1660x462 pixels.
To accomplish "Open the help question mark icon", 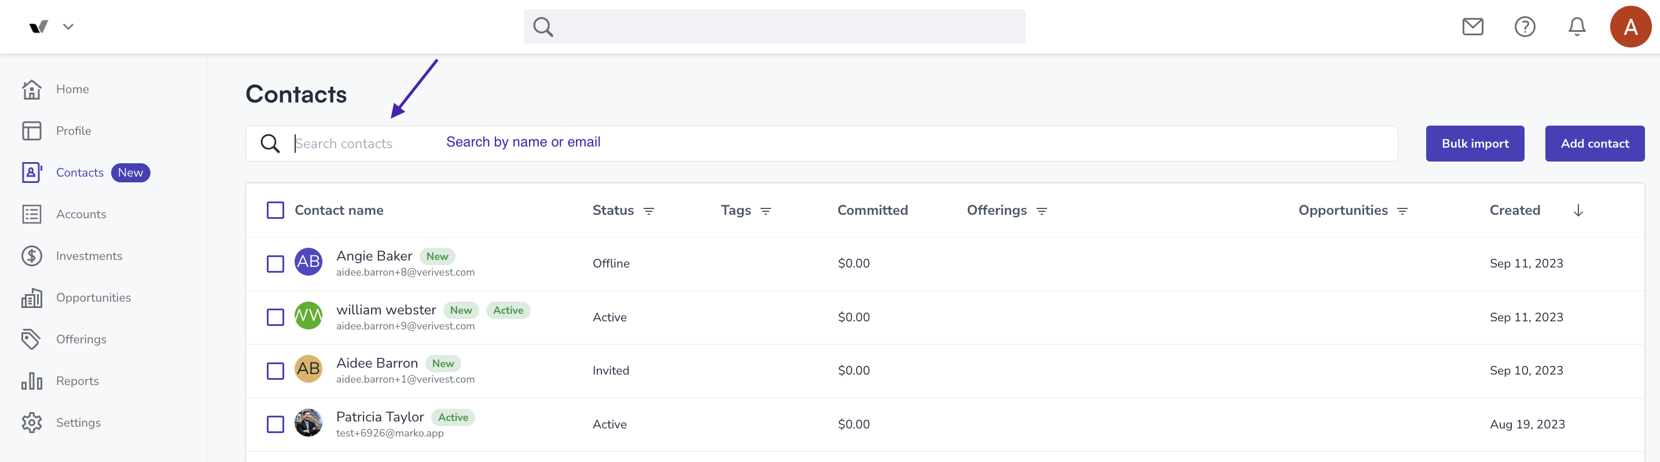I will pos(1525,27).
